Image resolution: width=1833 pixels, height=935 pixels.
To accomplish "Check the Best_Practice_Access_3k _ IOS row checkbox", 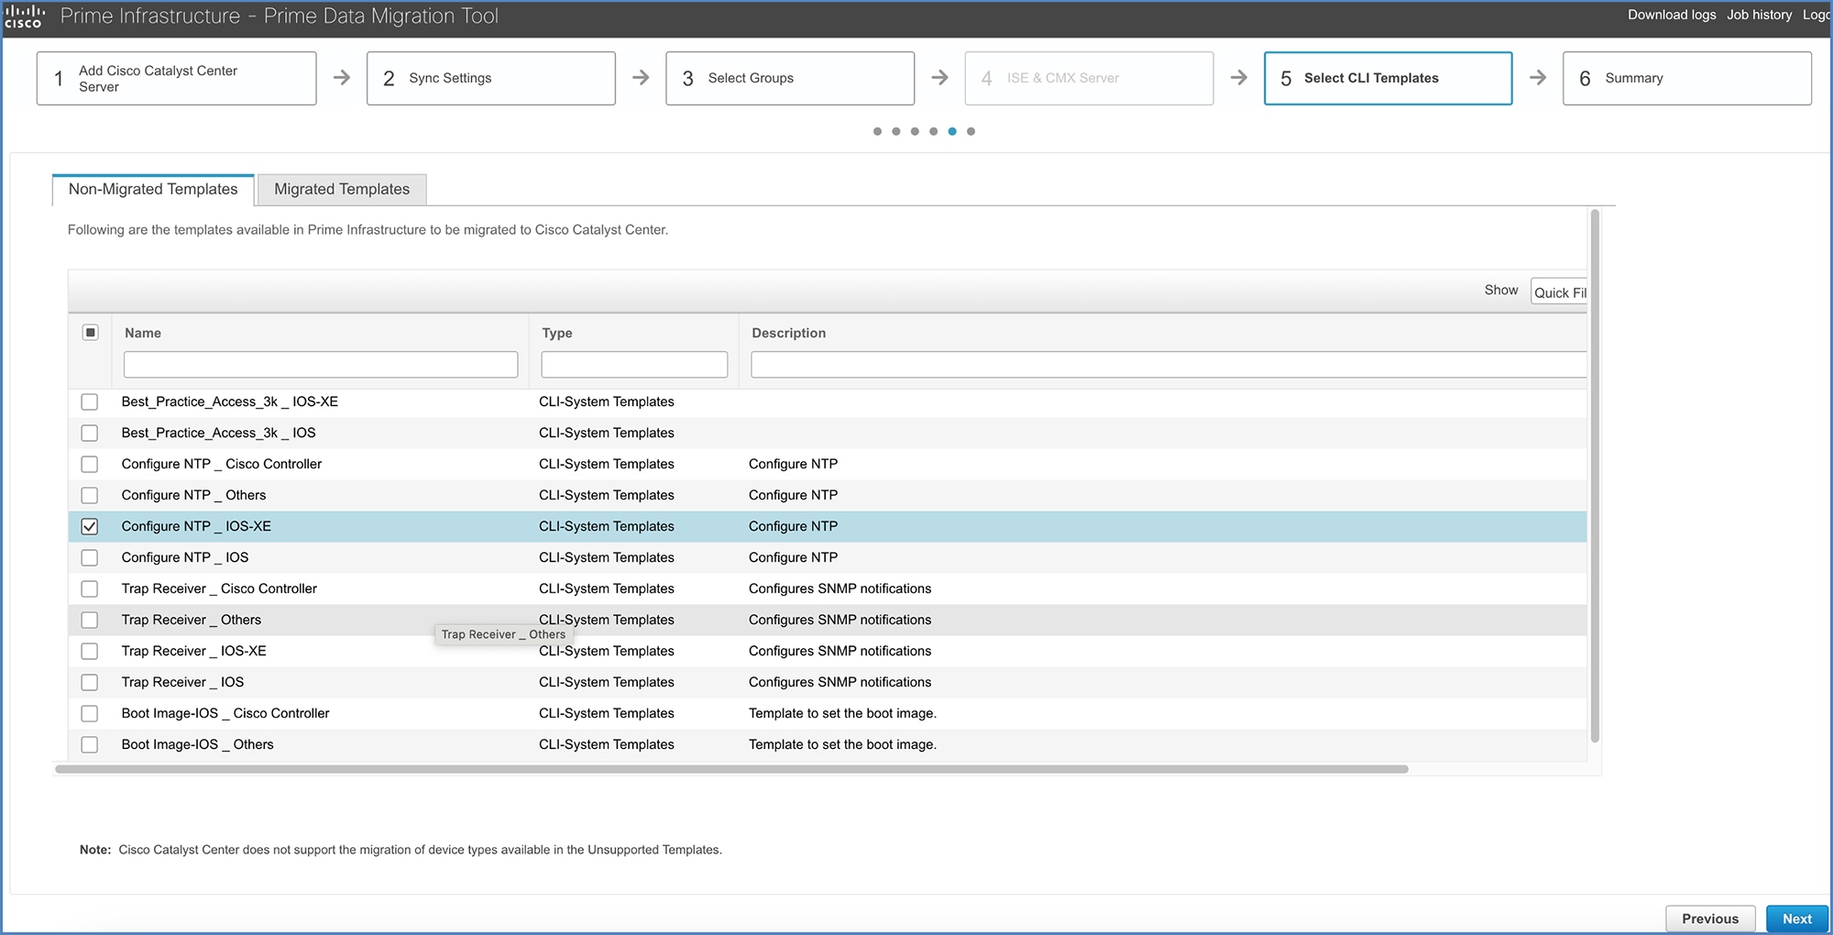I will coord(90,433).
